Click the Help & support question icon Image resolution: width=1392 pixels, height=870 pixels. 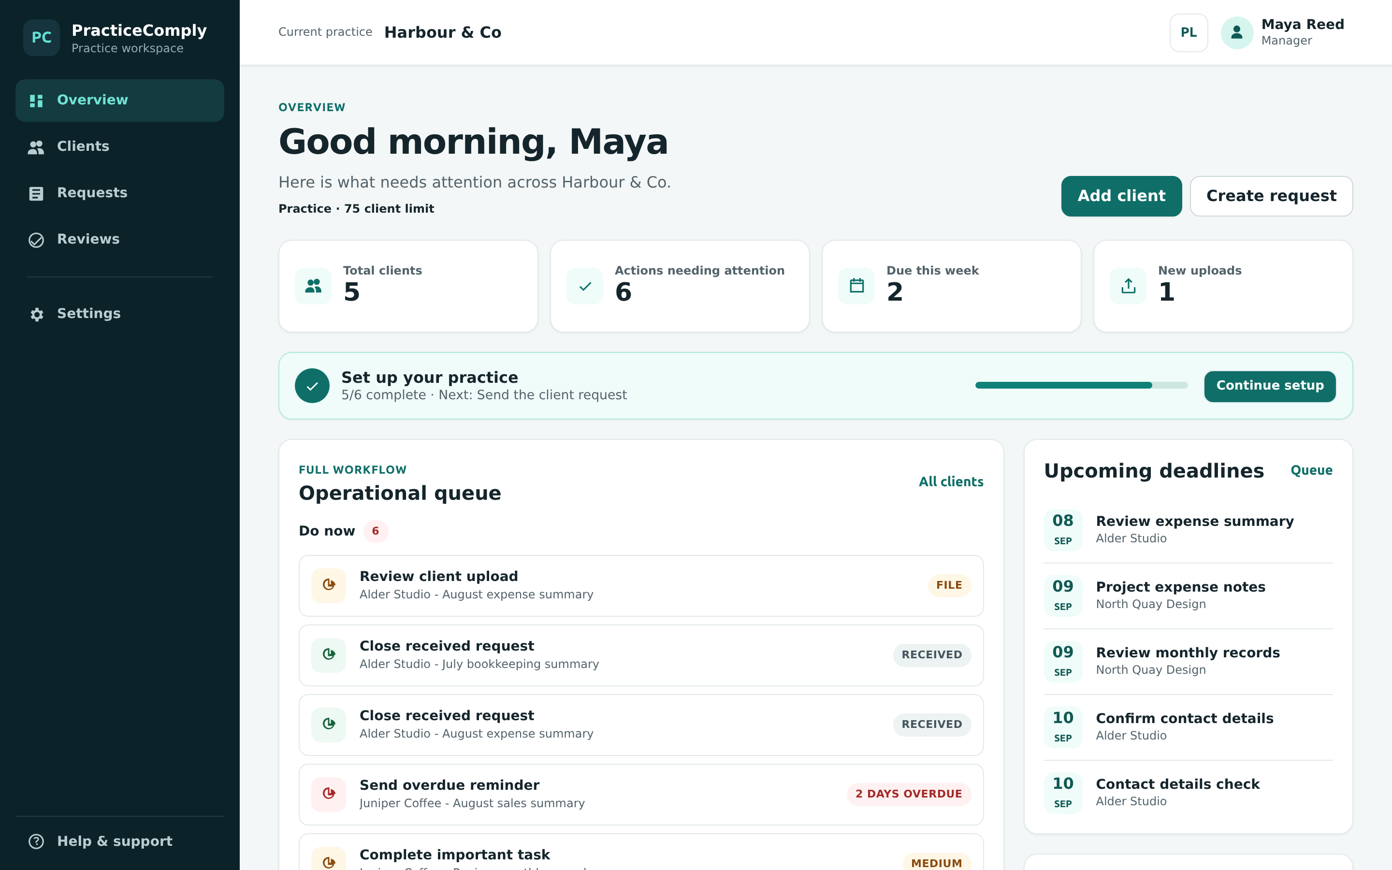pos(36,841)
